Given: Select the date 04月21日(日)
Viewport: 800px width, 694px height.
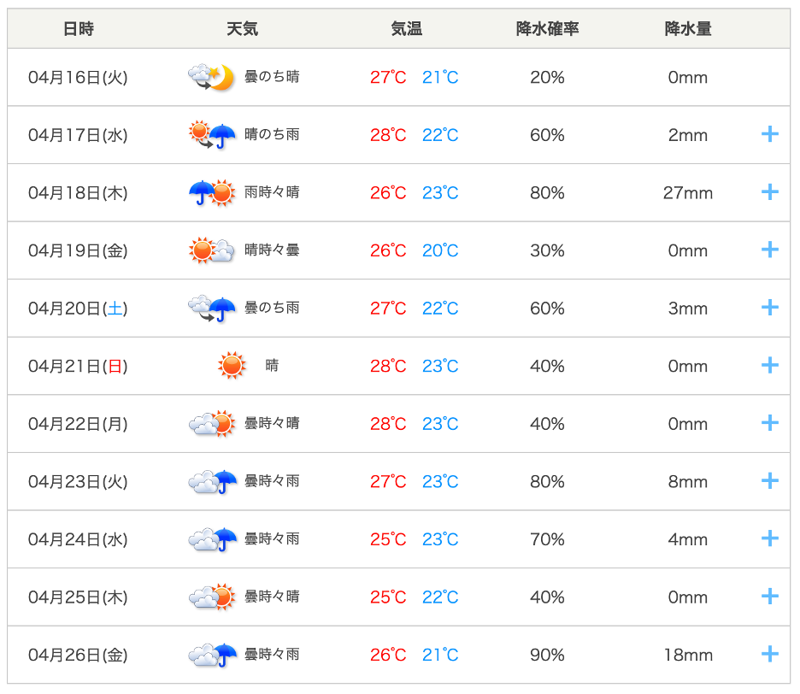Looking at the screenshot, I should coord(78,366).
